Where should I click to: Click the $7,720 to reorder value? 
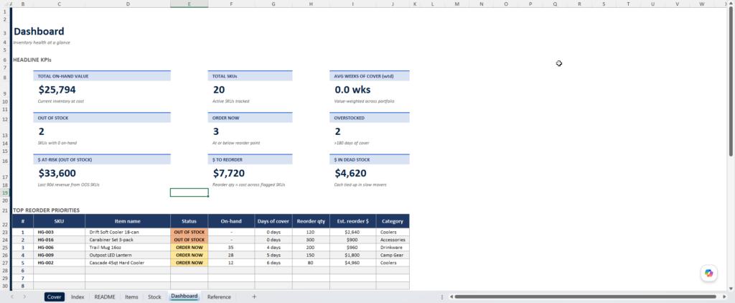click(x=228, y=174)
